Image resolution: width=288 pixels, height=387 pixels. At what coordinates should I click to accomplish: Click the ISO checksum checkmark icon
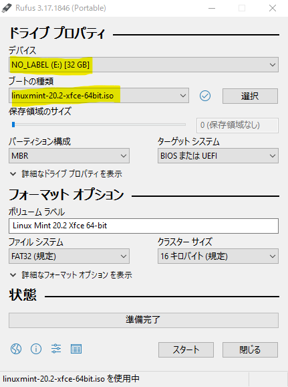coord(205,96)
